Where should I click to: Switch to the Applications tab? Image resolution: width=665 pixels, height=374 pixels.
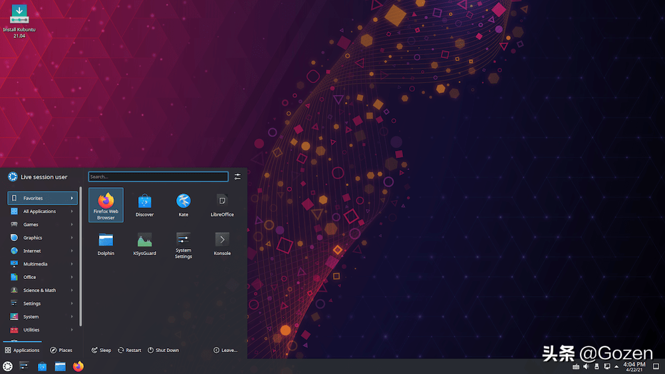[x=22, y=350]
